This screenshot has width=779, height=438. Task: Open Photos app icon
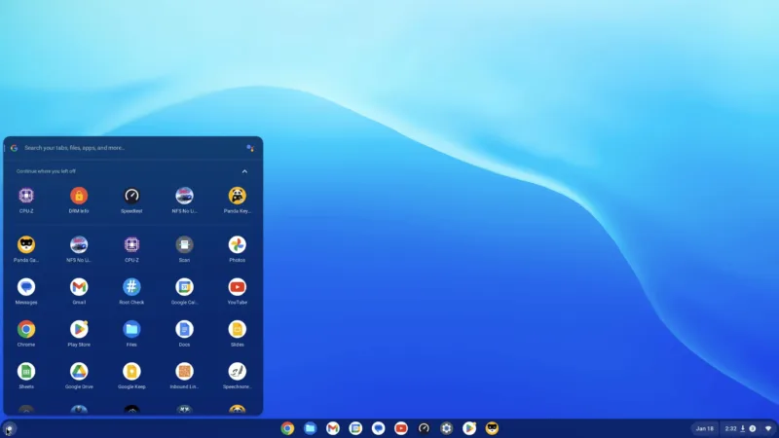[x=237, y=244]
